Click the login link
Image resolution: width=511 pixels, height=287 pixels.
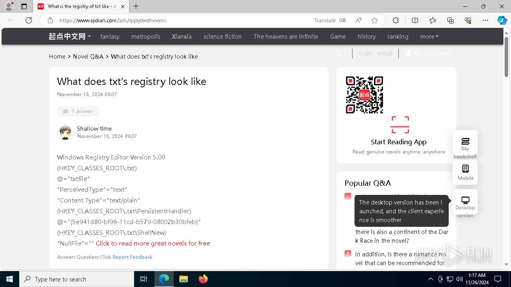pos(365,53)
